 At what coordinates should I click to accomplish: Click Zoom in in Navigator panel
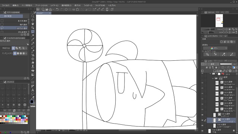tap(226, 29)
